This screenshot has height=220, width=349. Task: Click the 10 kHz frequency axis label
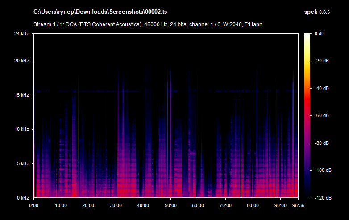(x=21, y=129)
